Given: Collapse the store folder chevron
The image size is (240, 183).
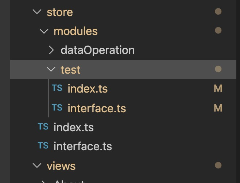Looking at the screenshot, I should (37, 12).
